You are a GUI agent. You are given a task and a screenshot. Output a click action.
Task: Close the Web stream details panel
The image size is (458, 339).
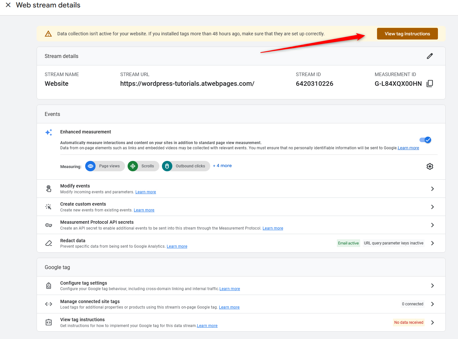coord(8,5)
